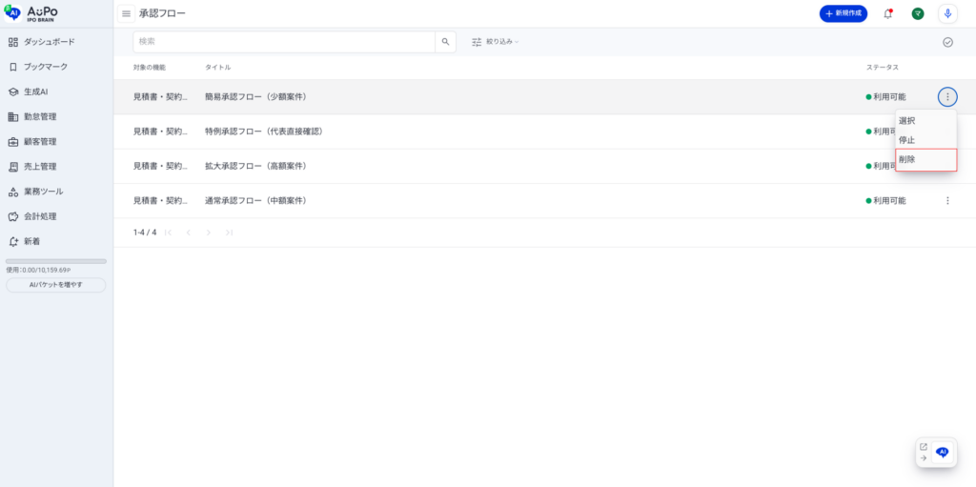976x487 pixels.
Task: Open the AI chat assistant bubble
Action: pos(943,453)
